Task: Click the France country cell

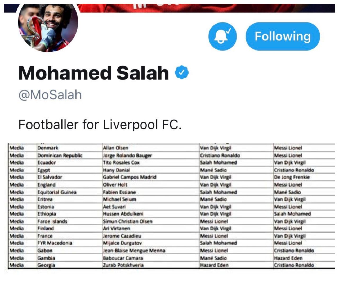Action: [69, 236]
